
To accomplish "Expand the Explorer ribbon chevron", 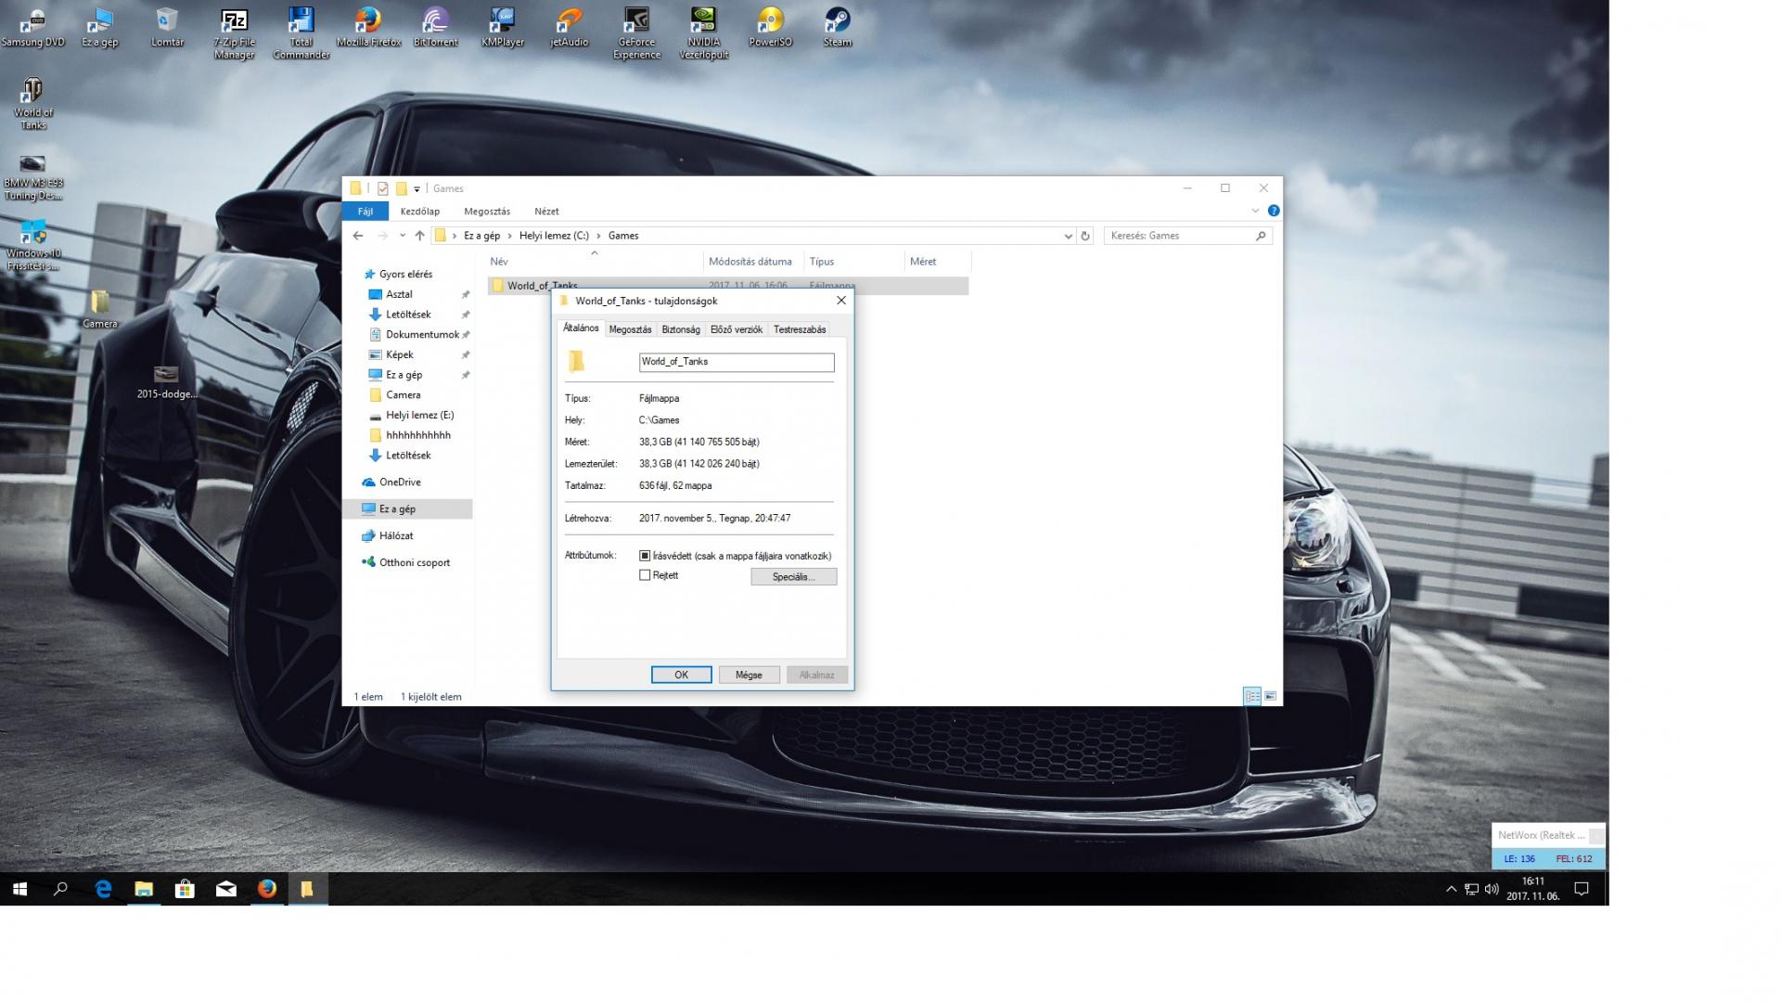I will point(1255,211).
